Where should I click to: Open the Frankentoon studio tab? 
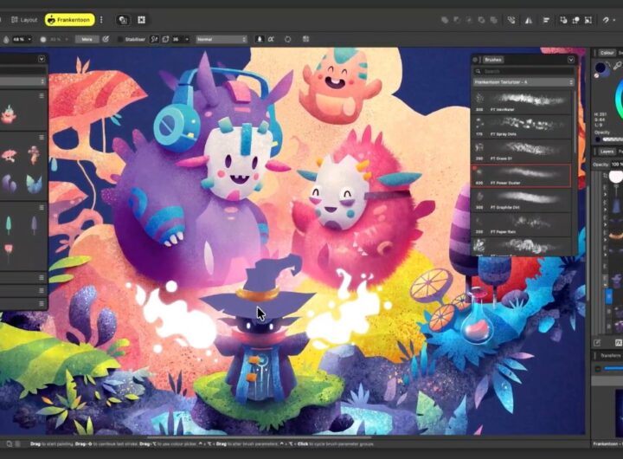pos(69,20)
